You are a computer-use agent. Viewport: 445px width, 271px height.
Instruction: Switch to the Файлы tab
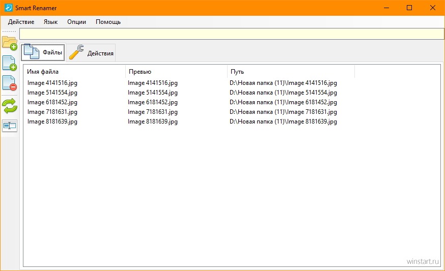[43, 52]
